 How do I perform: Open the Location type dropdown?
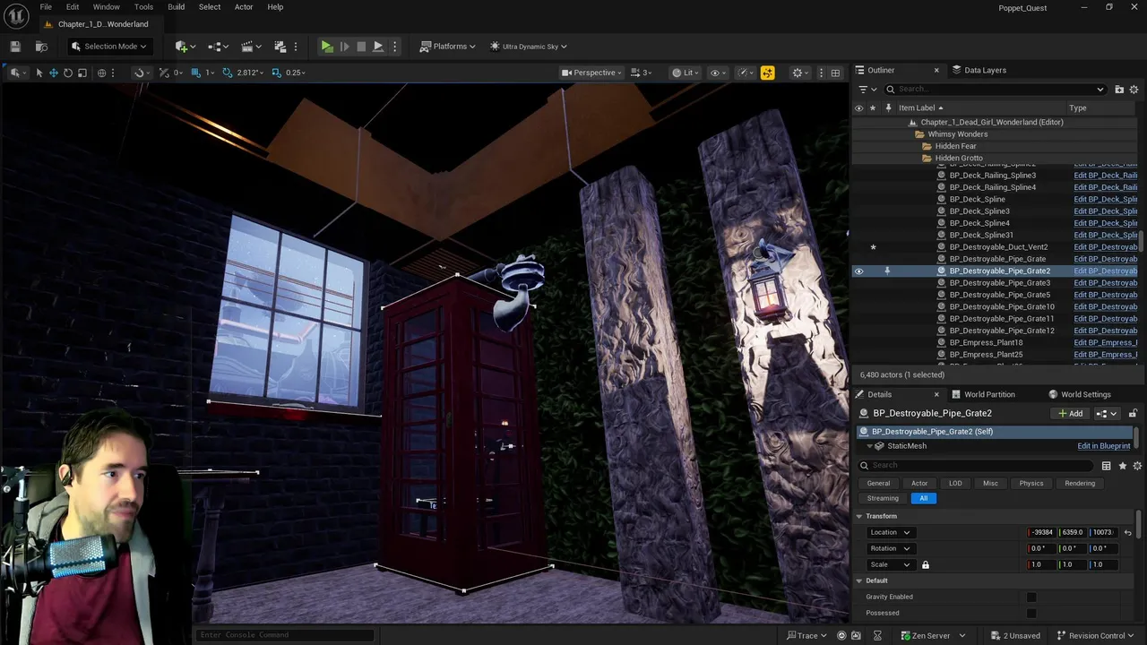tap(890, 532)
